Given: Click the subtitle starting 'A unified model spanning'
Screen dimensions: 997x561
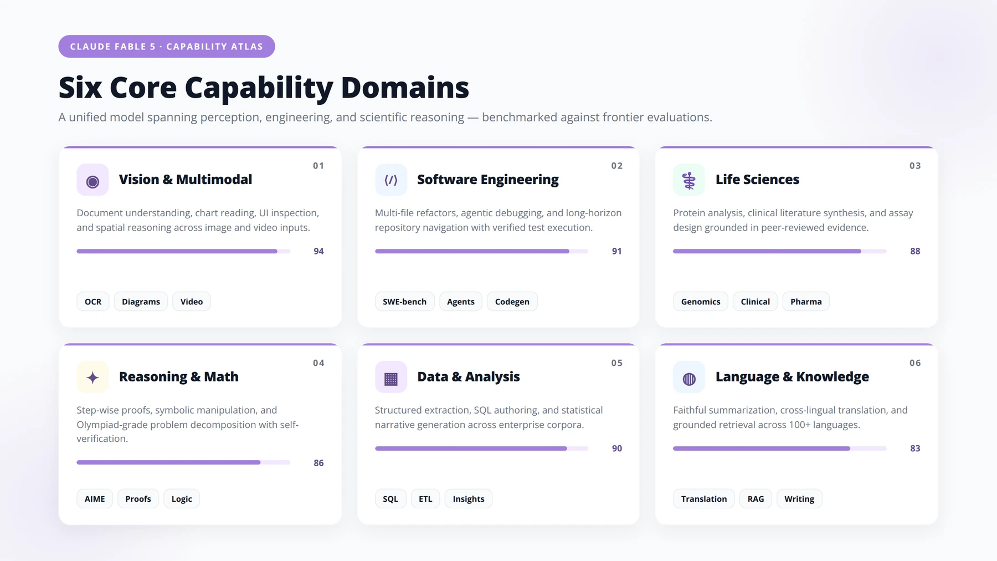Looking at the screenshot, I should tap(386, 118).
